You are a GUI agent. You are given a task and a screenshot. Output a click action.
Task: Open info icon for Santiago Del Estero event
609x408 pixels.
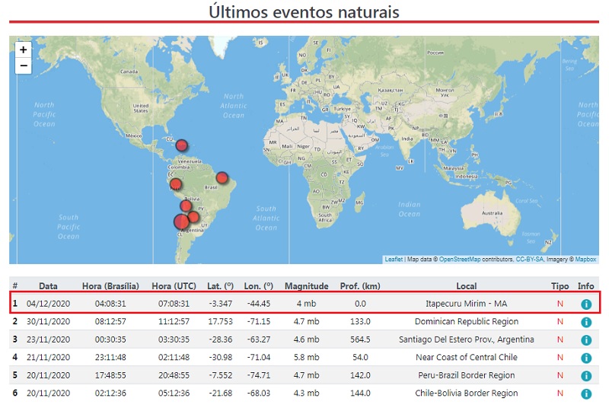click(x=585, y=339)
